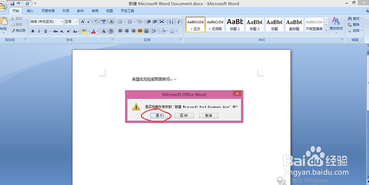Click the 更改样式 button
Viewport: 369px width, 185px height.
336,25
